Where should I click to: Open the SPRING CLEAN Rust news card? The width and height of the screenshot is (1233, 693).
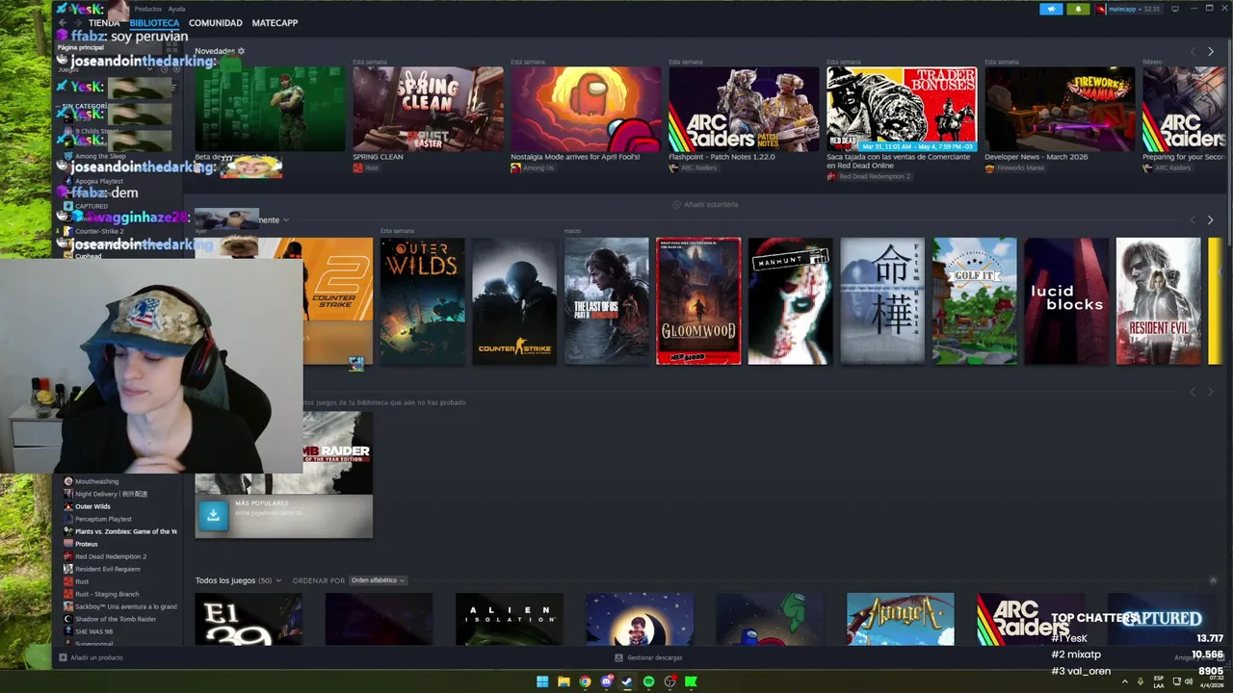click(x=428, y=109)
